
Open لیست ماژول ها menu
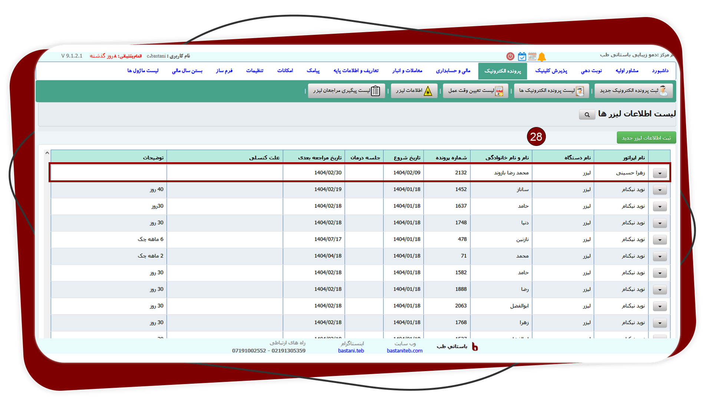(x=143, y=71)
